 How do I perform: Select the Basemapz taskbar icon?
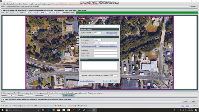point(94,110)
